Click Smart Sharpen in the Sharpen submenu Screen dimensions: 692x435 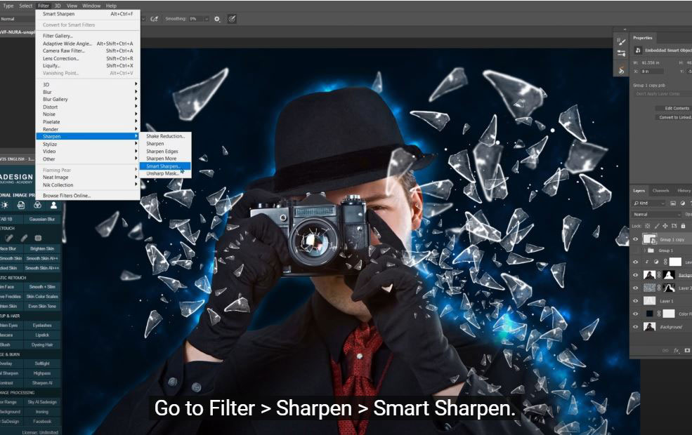[163, 166]
